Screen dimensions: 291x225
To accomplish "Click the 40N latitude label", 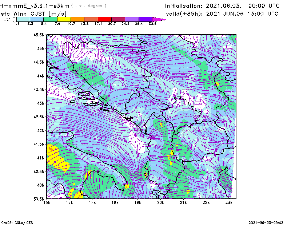I will point(41,185).
